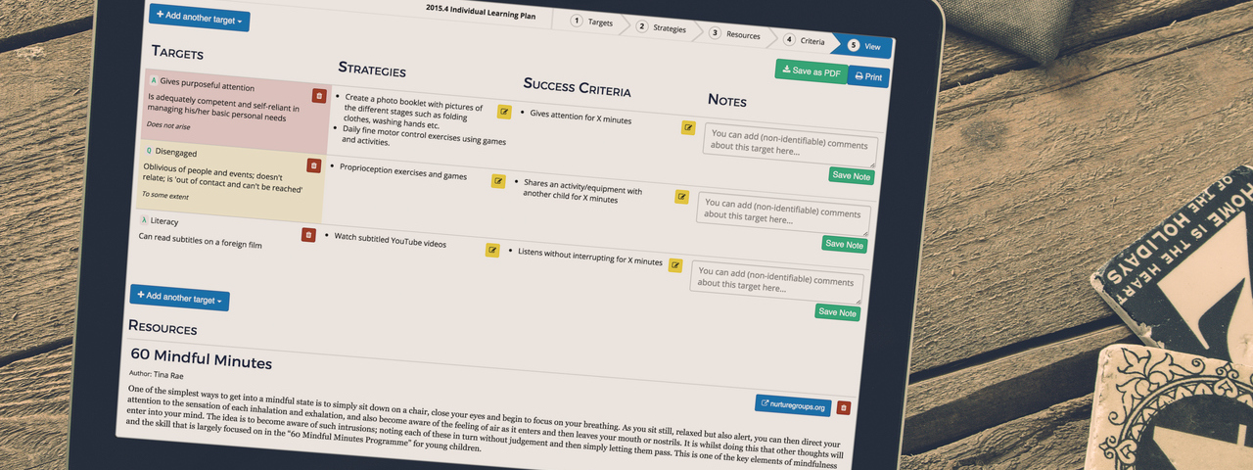The height and width of the screenshot is (470, 1253).
Task: Edit the Proprioception exercises strategy
Action: pyautogui.click(x=498, y=181)
